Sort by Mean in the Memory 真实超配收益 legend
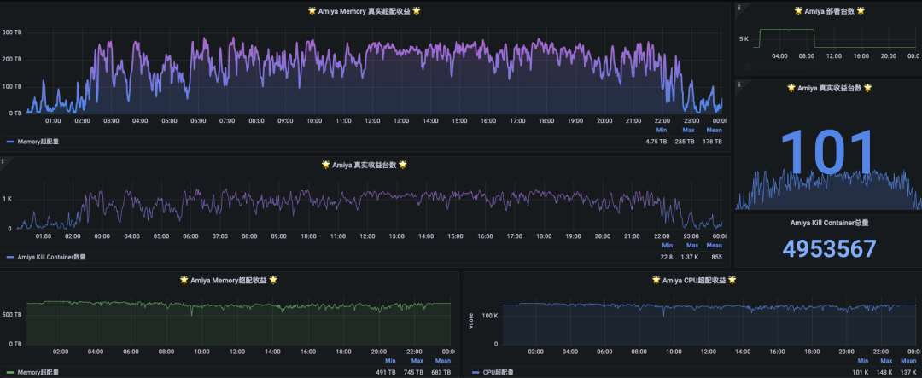The width and height of the screenshot is (922, 378). point(714,130)
